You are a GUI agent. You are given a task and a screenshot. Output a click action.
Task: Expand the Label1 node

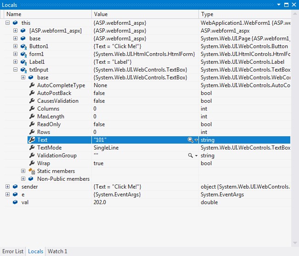pyautogui.click(x=15, y=62)
